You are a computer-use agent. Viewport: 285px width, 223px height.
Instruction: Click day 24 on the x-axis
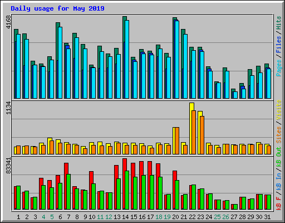[x=209, y=217]
